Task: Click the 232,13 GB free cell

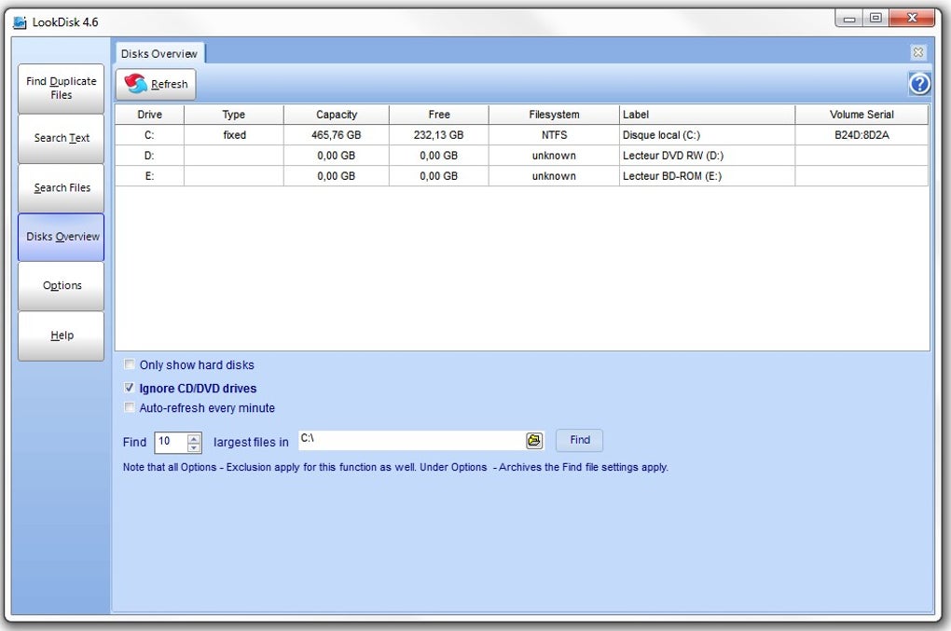Action: [438, 135]
